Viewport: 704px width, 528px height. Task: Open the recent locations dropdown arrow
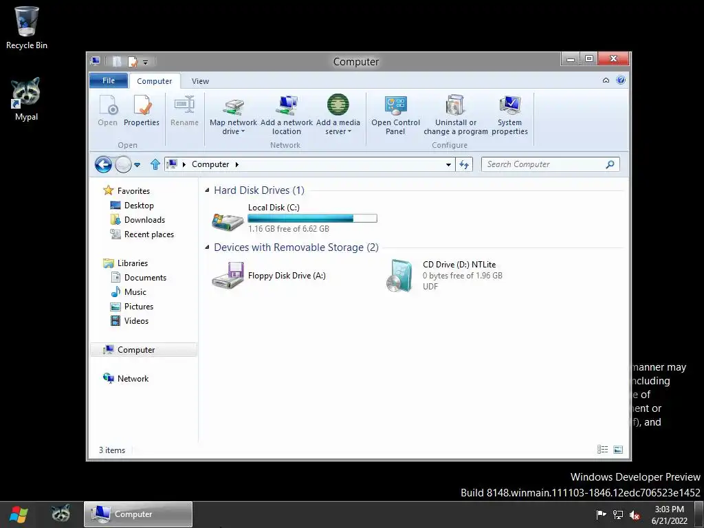coord(137,165)
